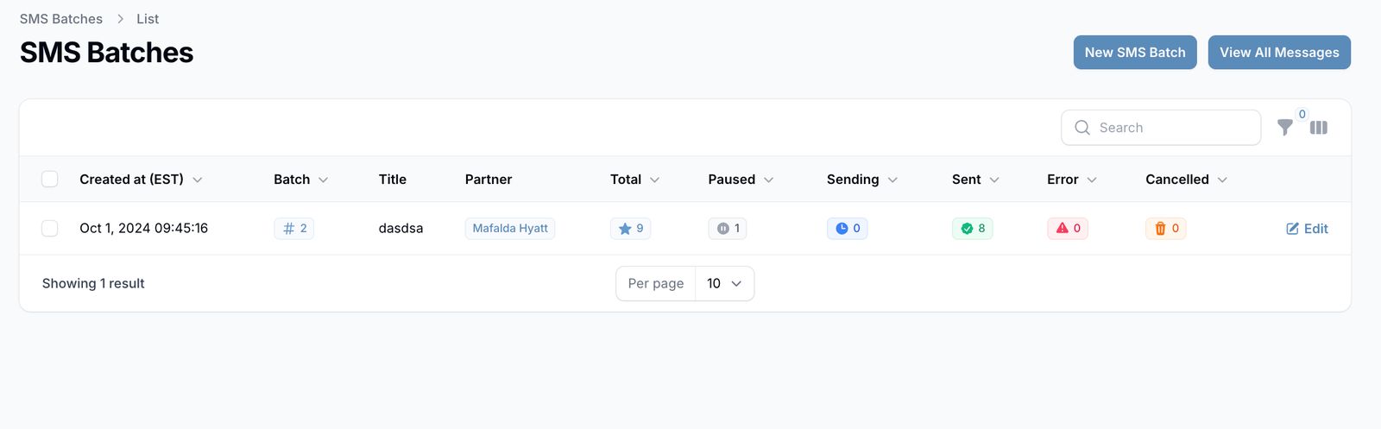Image resolution: width=1381 pixels, height=429 pixels.
Task: Go to SMS Batches breadcrumb
Action: click(x=61, y=19)
